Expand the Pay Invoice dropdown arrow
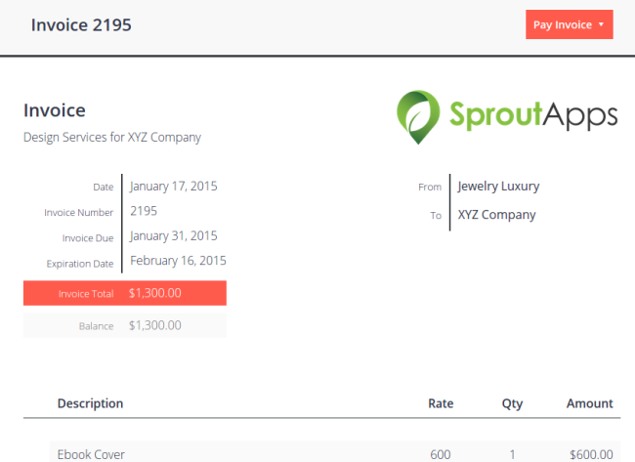Screen dimensions: 635x462 click(601, 24)
